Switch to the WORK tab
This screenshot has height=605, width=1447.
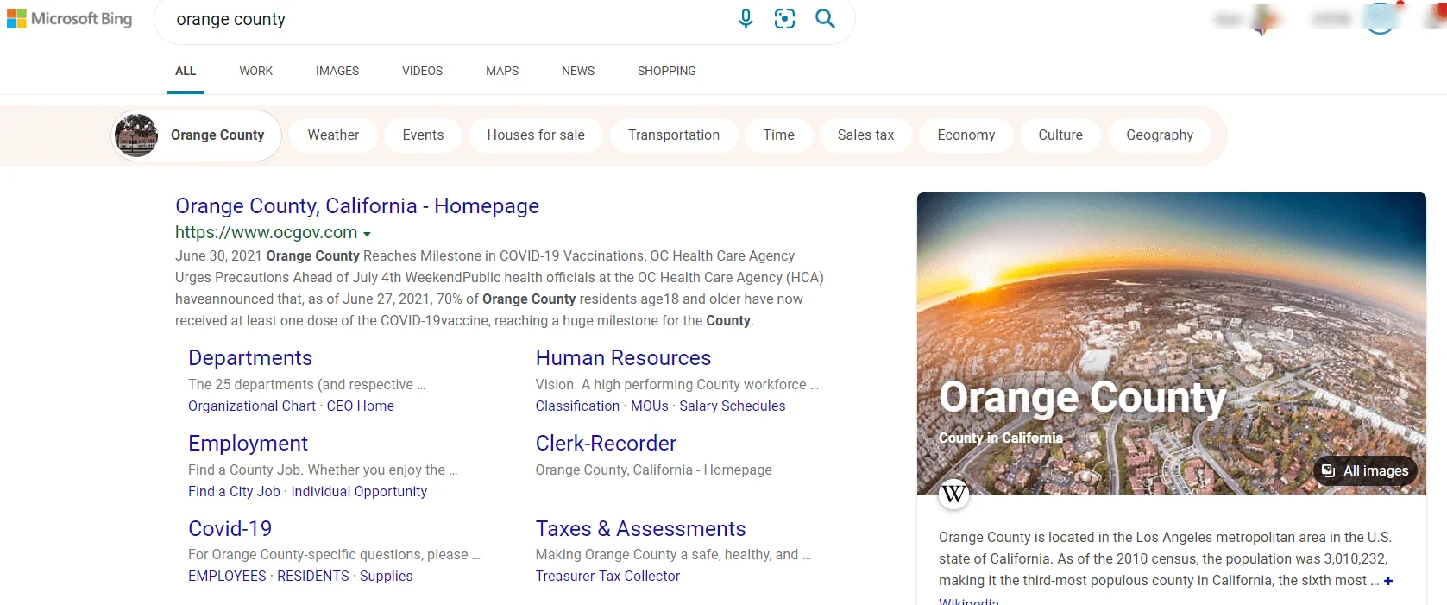(256, 71)
